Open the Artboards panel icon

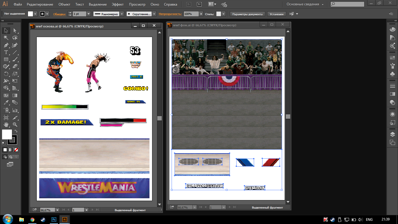pos(392,142)
